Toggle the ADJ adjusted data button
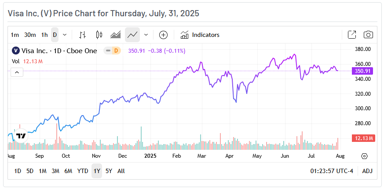384x188 pixels. (367, 171)
